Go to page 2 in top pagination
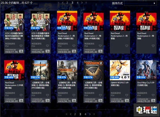Image resolution: width=160 pixels, height=117 pixels. coord(67,3)
